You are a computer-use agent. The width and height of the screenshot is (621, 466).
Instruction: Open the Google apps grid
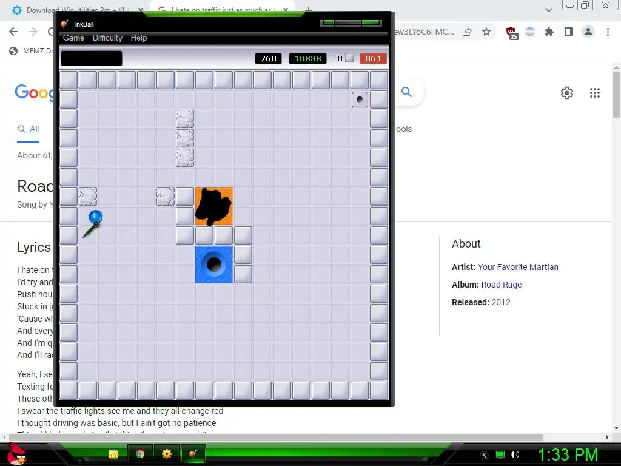(x=595, y=93)
